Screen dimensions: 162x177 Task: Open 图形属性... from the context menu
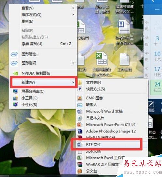click(43, 54)
